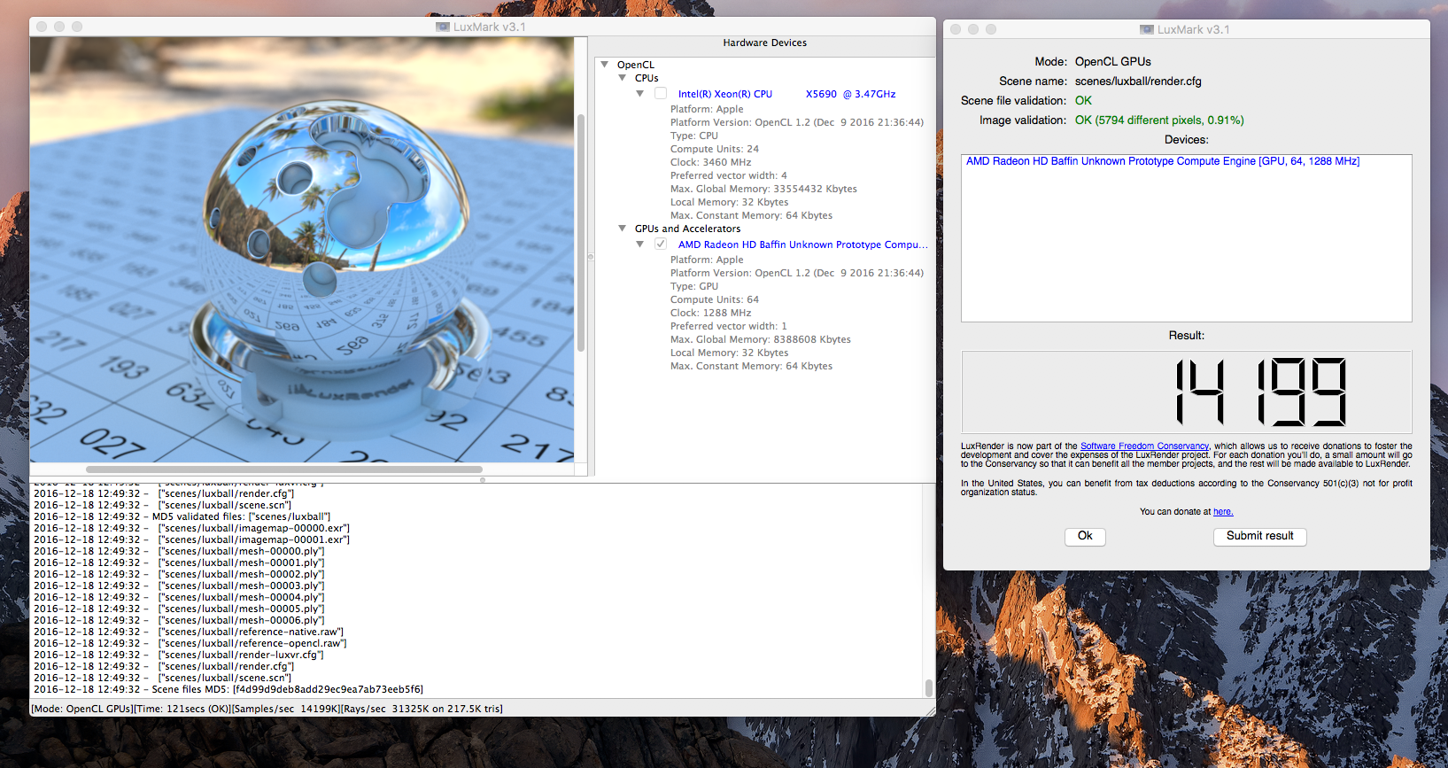The width and height of the screenshot is (1448, 768).
Task: Click the 'Compute Units: 24' CPU row
Action: click(x=715, y=149)
